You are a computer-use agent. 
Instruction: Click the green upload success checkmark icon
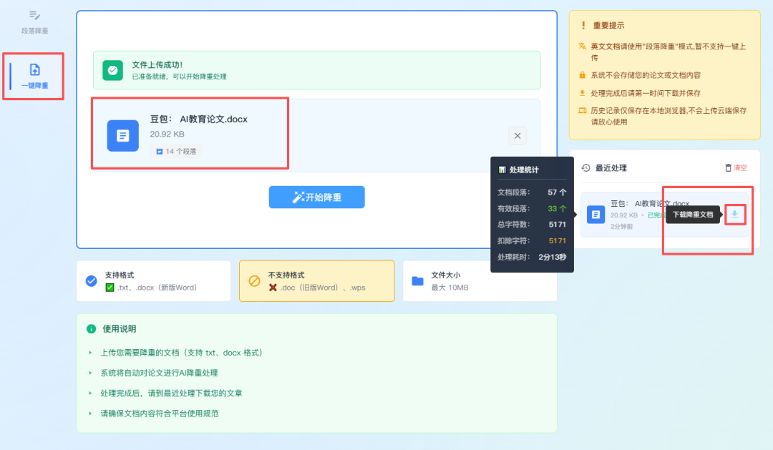pos(112,70)
